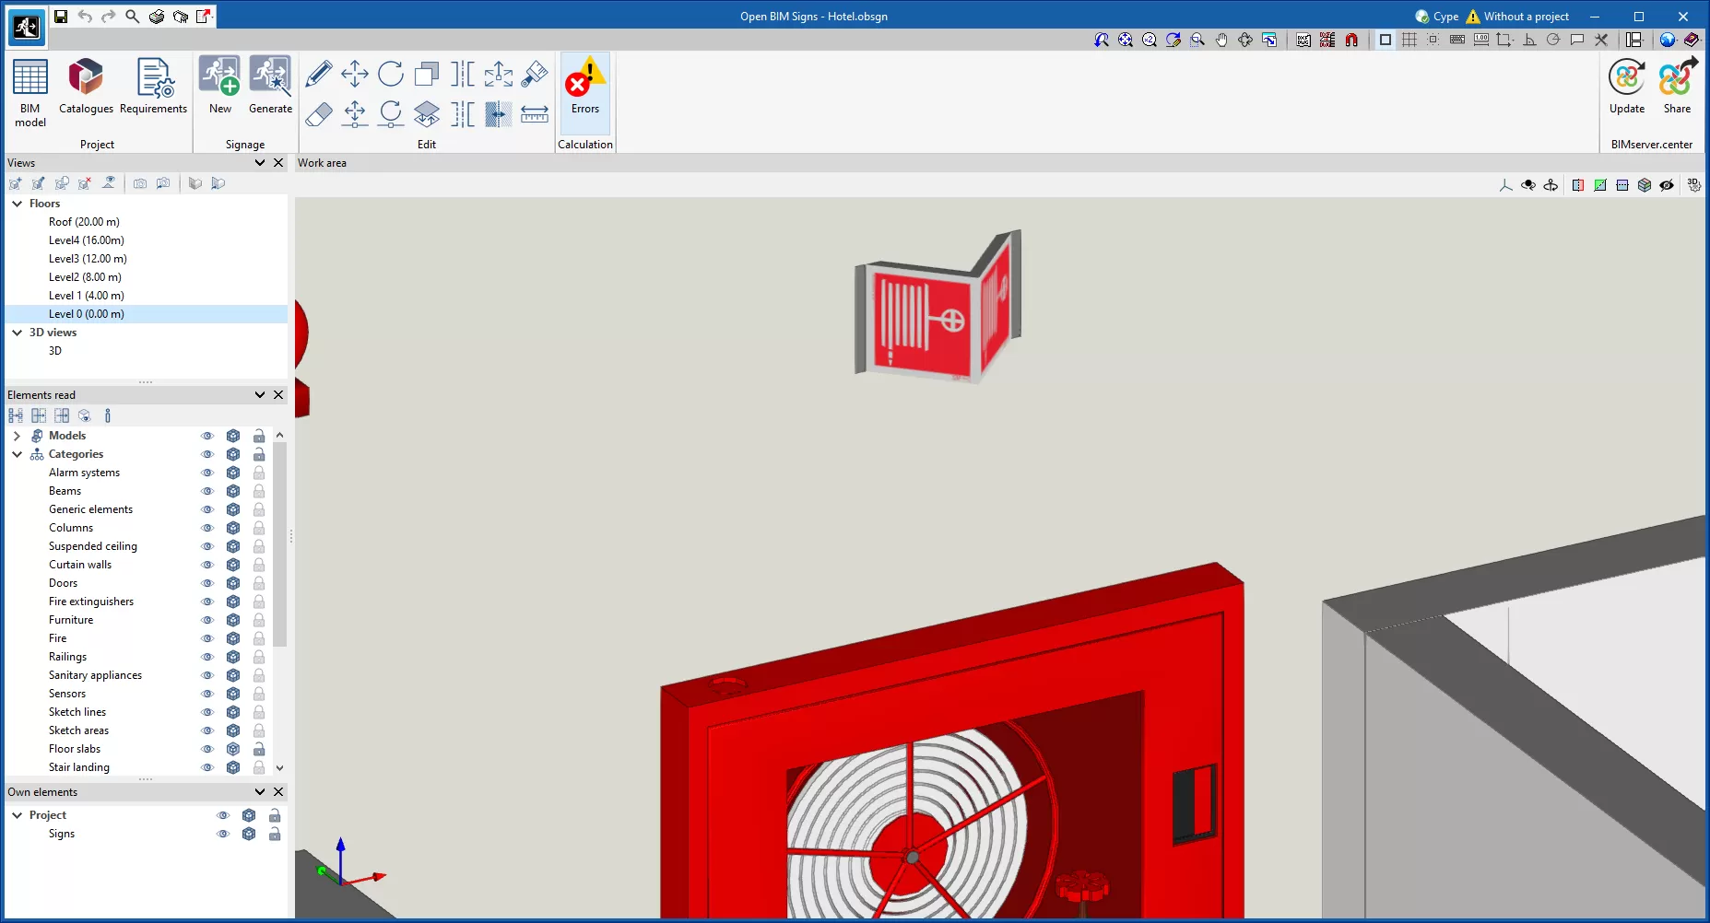Close the Views panel
This screenshot has height=923, width=1710.
point(278,163)
